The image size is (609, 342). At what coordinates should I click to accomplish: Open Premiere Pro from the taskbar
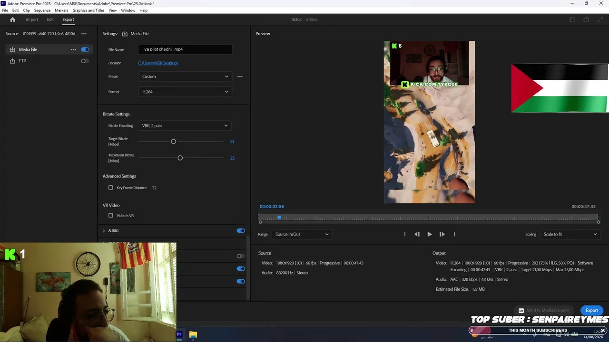pyautogui.click(x=179, y=334)
